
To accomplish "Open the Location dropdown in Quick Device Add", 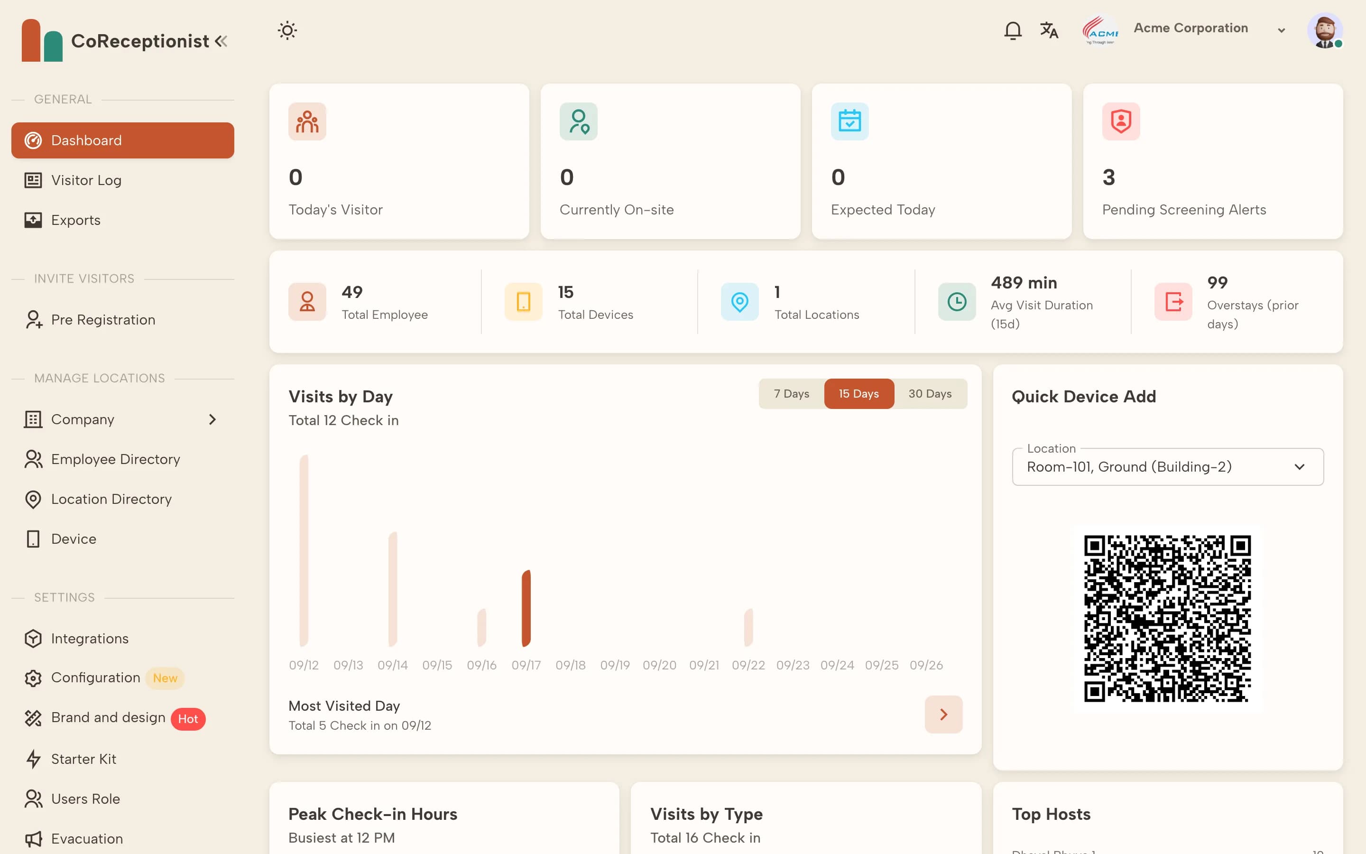I will [x=1167, y=467].
